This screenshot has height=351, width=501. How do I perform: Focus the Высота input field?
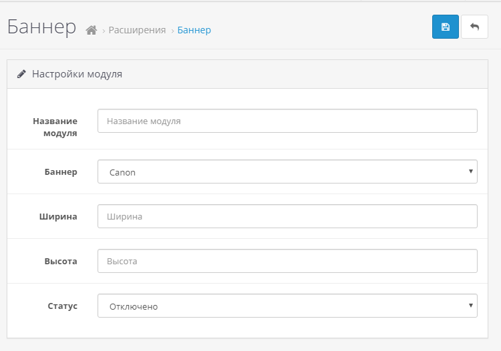(287, 261)
